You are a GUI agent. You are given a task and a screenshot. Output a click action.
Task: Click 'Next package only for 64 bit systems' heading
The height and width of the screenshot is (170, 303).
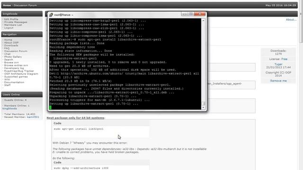click(75, 118)
